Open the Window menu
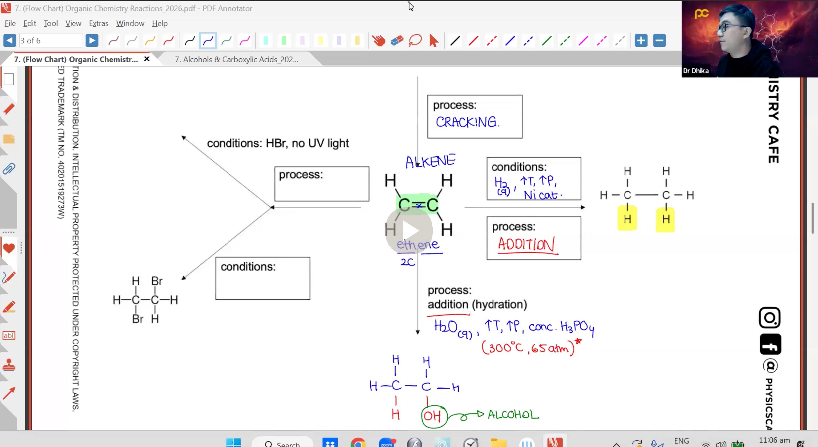This screenshot has height=447, width=818. (x=130, y=23)
